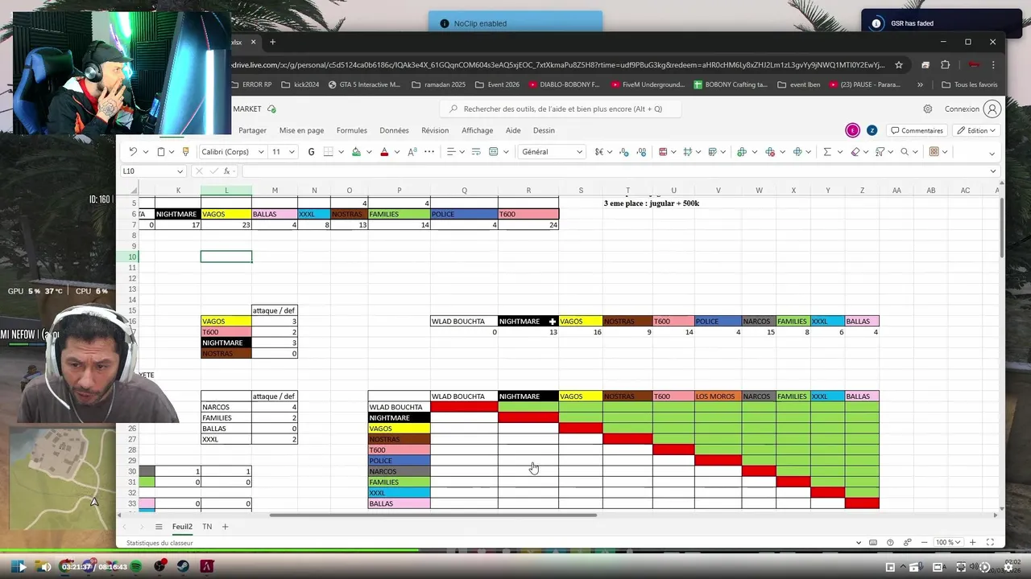Screen dimensions: 1031x579
Task: Click the text alignment icon
Action: pos(451,151)
